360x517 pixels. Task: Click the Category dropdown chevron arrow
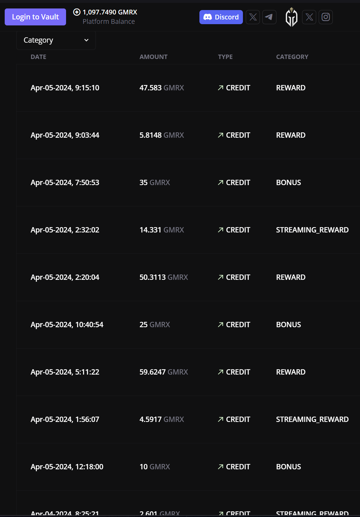(x=86, y=40)
